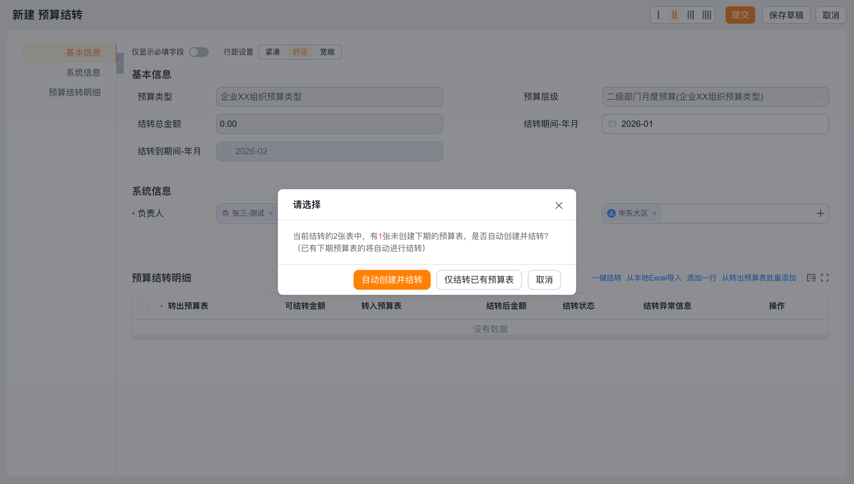Click 自动创建并结转 button
The image size is (854, 484).
pyautogui.click(x=392, y=280)
